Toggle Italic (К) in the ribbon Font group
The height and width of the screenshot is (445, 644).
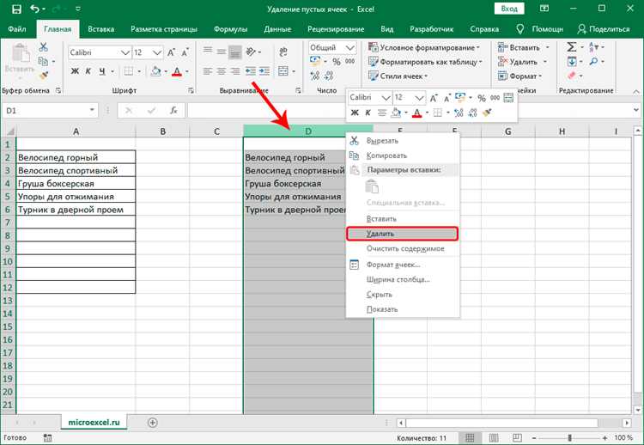pos(88,71)
